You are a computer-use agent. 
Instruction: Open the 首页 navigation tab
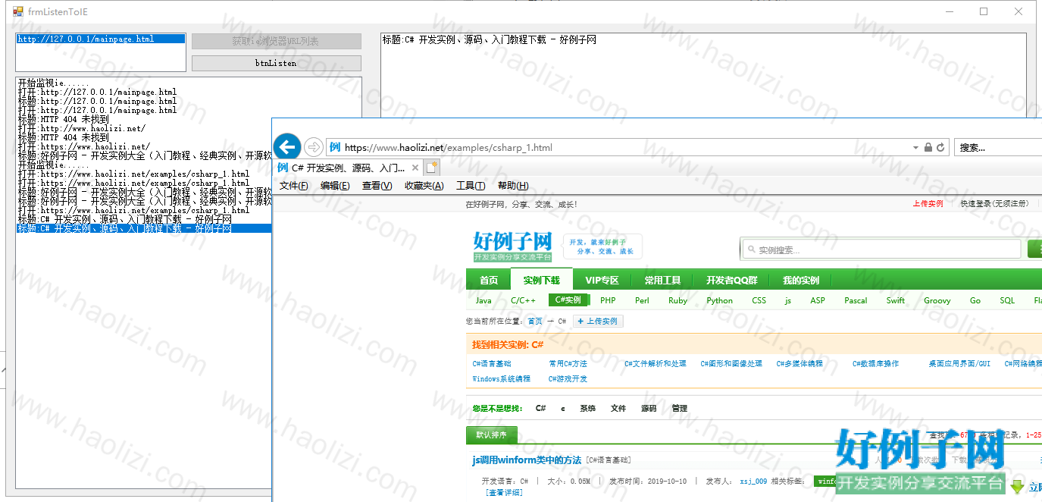489,280
